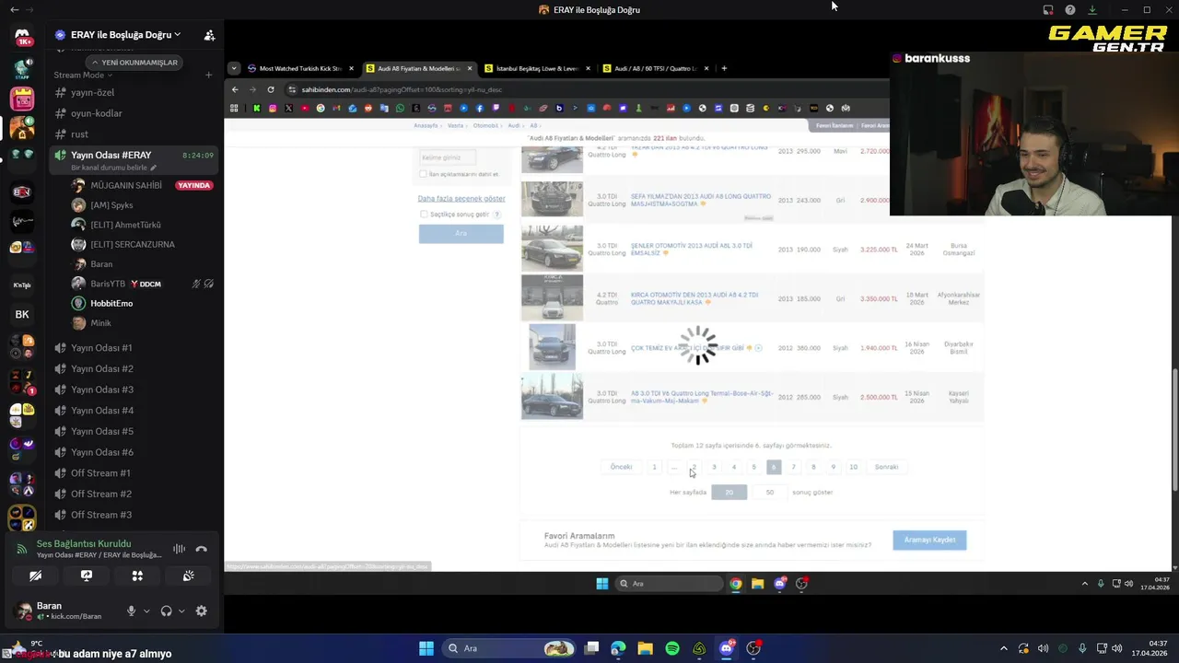
Task: Go to results page 3
Action: (x=714, y=467)
